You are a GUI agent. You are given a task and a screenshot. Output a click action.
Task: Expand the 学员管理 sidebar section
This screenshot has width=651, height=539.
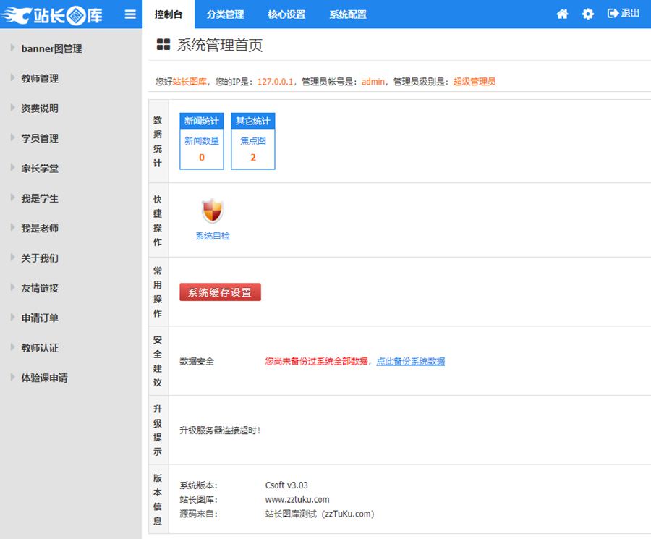(x=40, y=138)
